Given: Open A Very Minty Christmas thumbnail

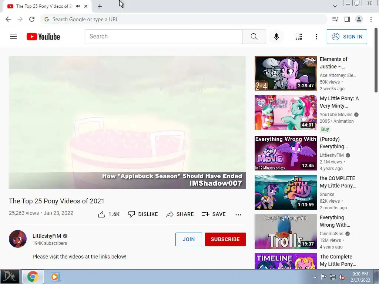Looking at the screenshot, I should 285,112.
